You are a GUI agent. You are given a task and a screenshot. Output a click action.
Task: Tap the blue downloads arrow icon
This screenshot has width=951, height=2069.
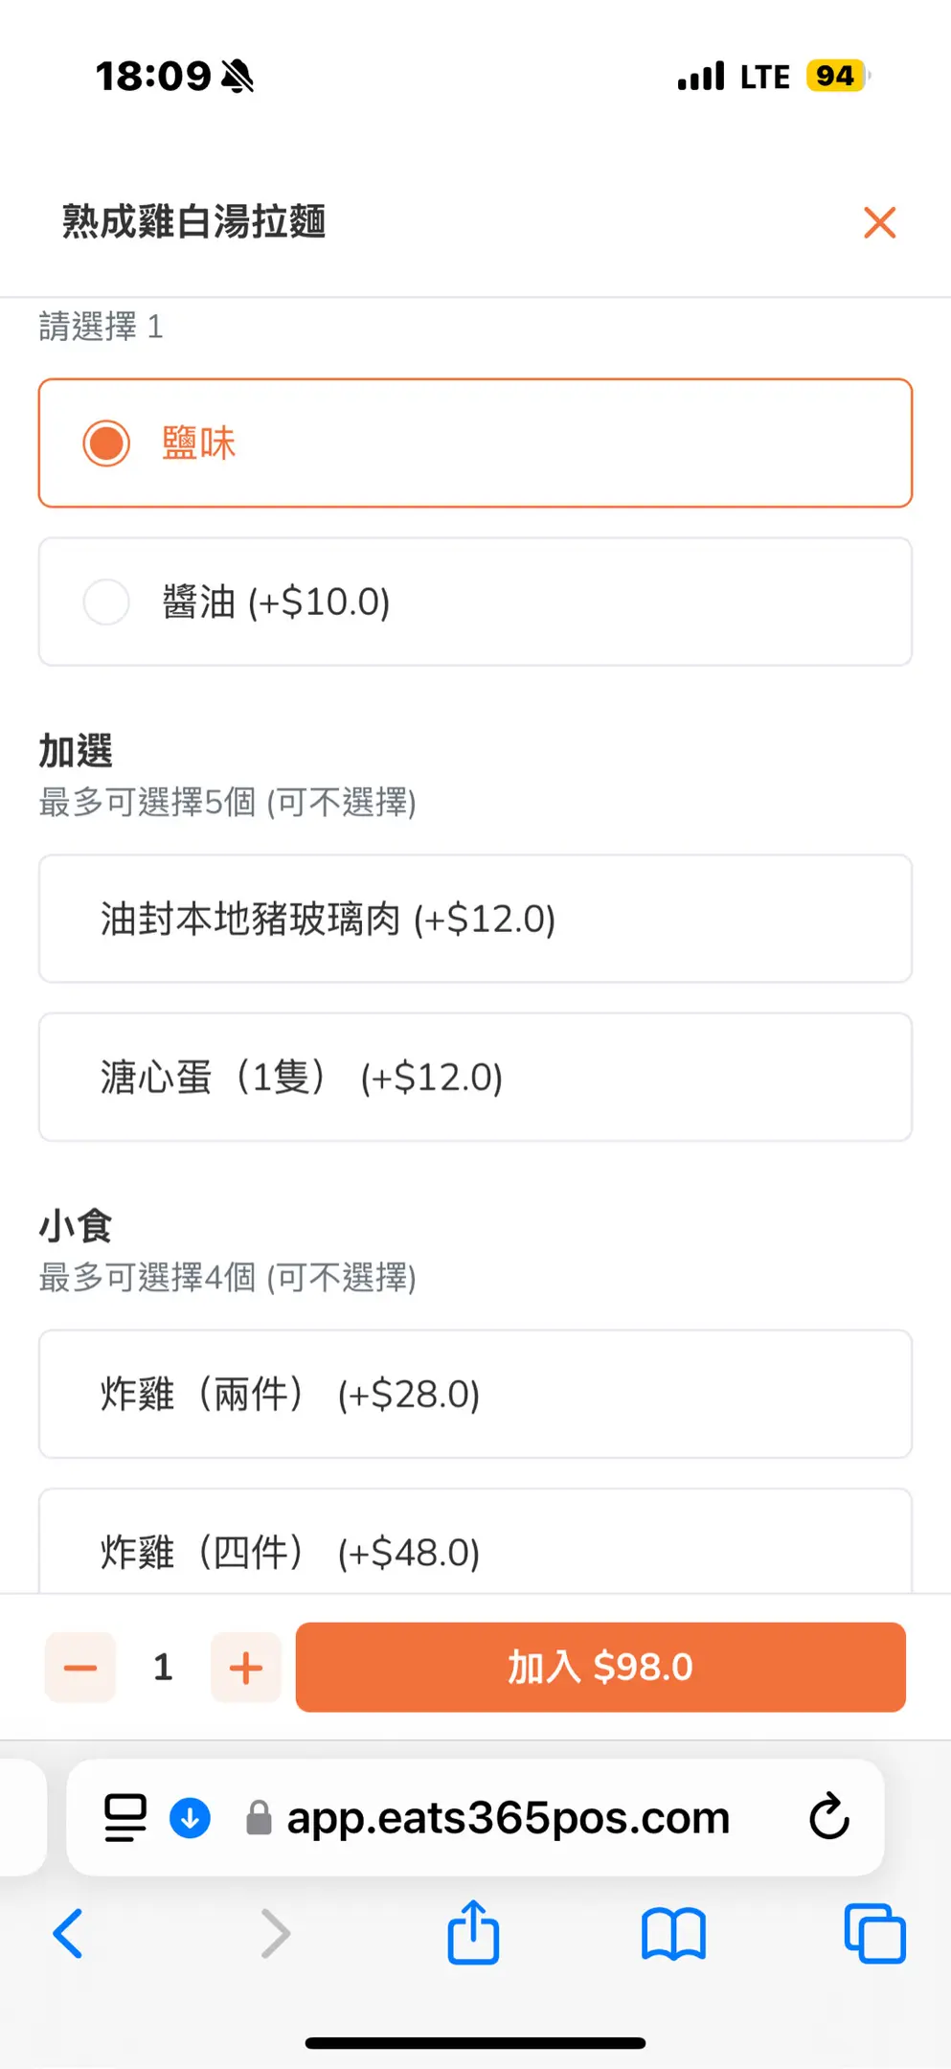[190, 1817]
